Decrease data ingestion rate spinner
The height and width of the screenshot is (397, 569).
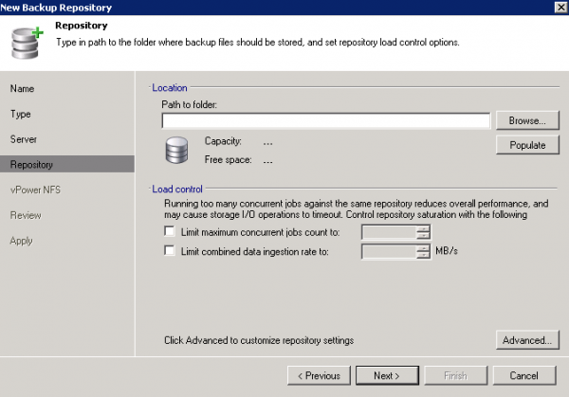pos(424,255)
